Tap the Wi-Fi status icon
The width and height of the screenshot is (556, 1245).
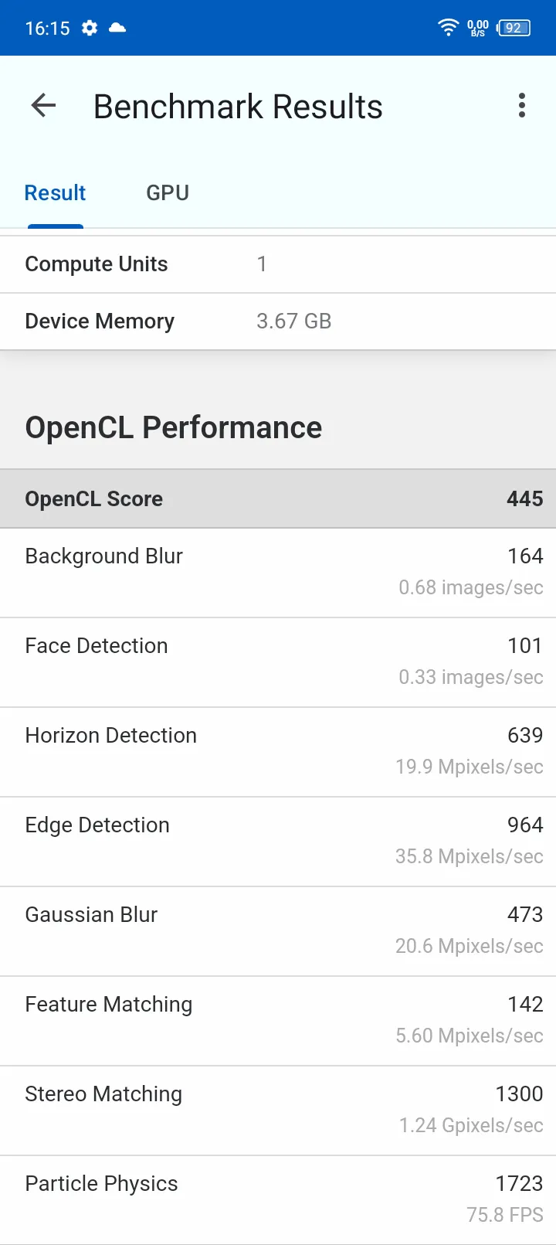pos(448,28)
